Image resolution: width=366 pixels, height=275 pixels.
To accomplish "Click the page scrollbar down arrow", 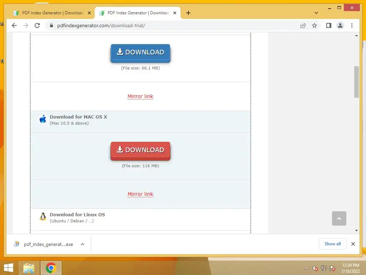I will 356,231.
